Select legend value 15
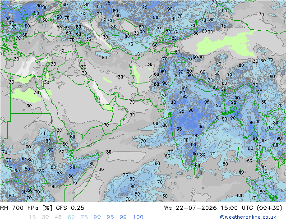The width and height of the screenshot is (286, 221). (x=32, y=217)
